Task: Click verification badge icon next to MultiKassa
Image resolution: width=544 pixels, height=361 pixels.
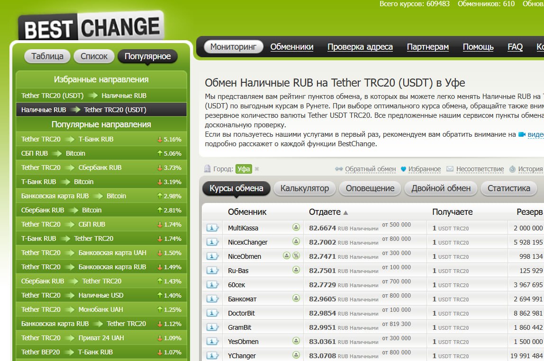Action: 296,227
